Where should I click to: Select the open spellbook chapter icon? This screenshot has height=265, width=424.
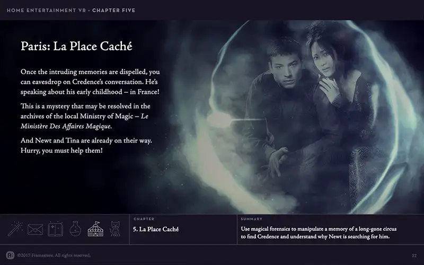[x=56, y=229]
